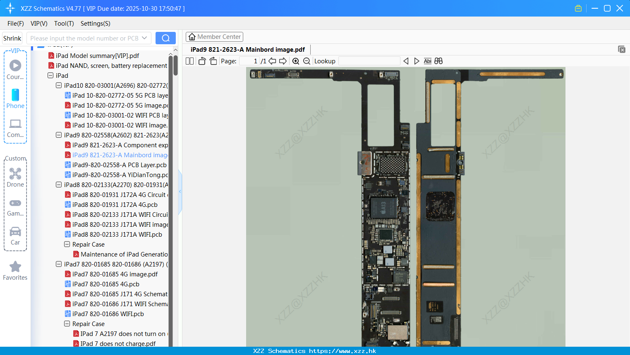Rotate the page counterclockwise
This screenshot has width=630, height=355.
(x=202, y=61)
